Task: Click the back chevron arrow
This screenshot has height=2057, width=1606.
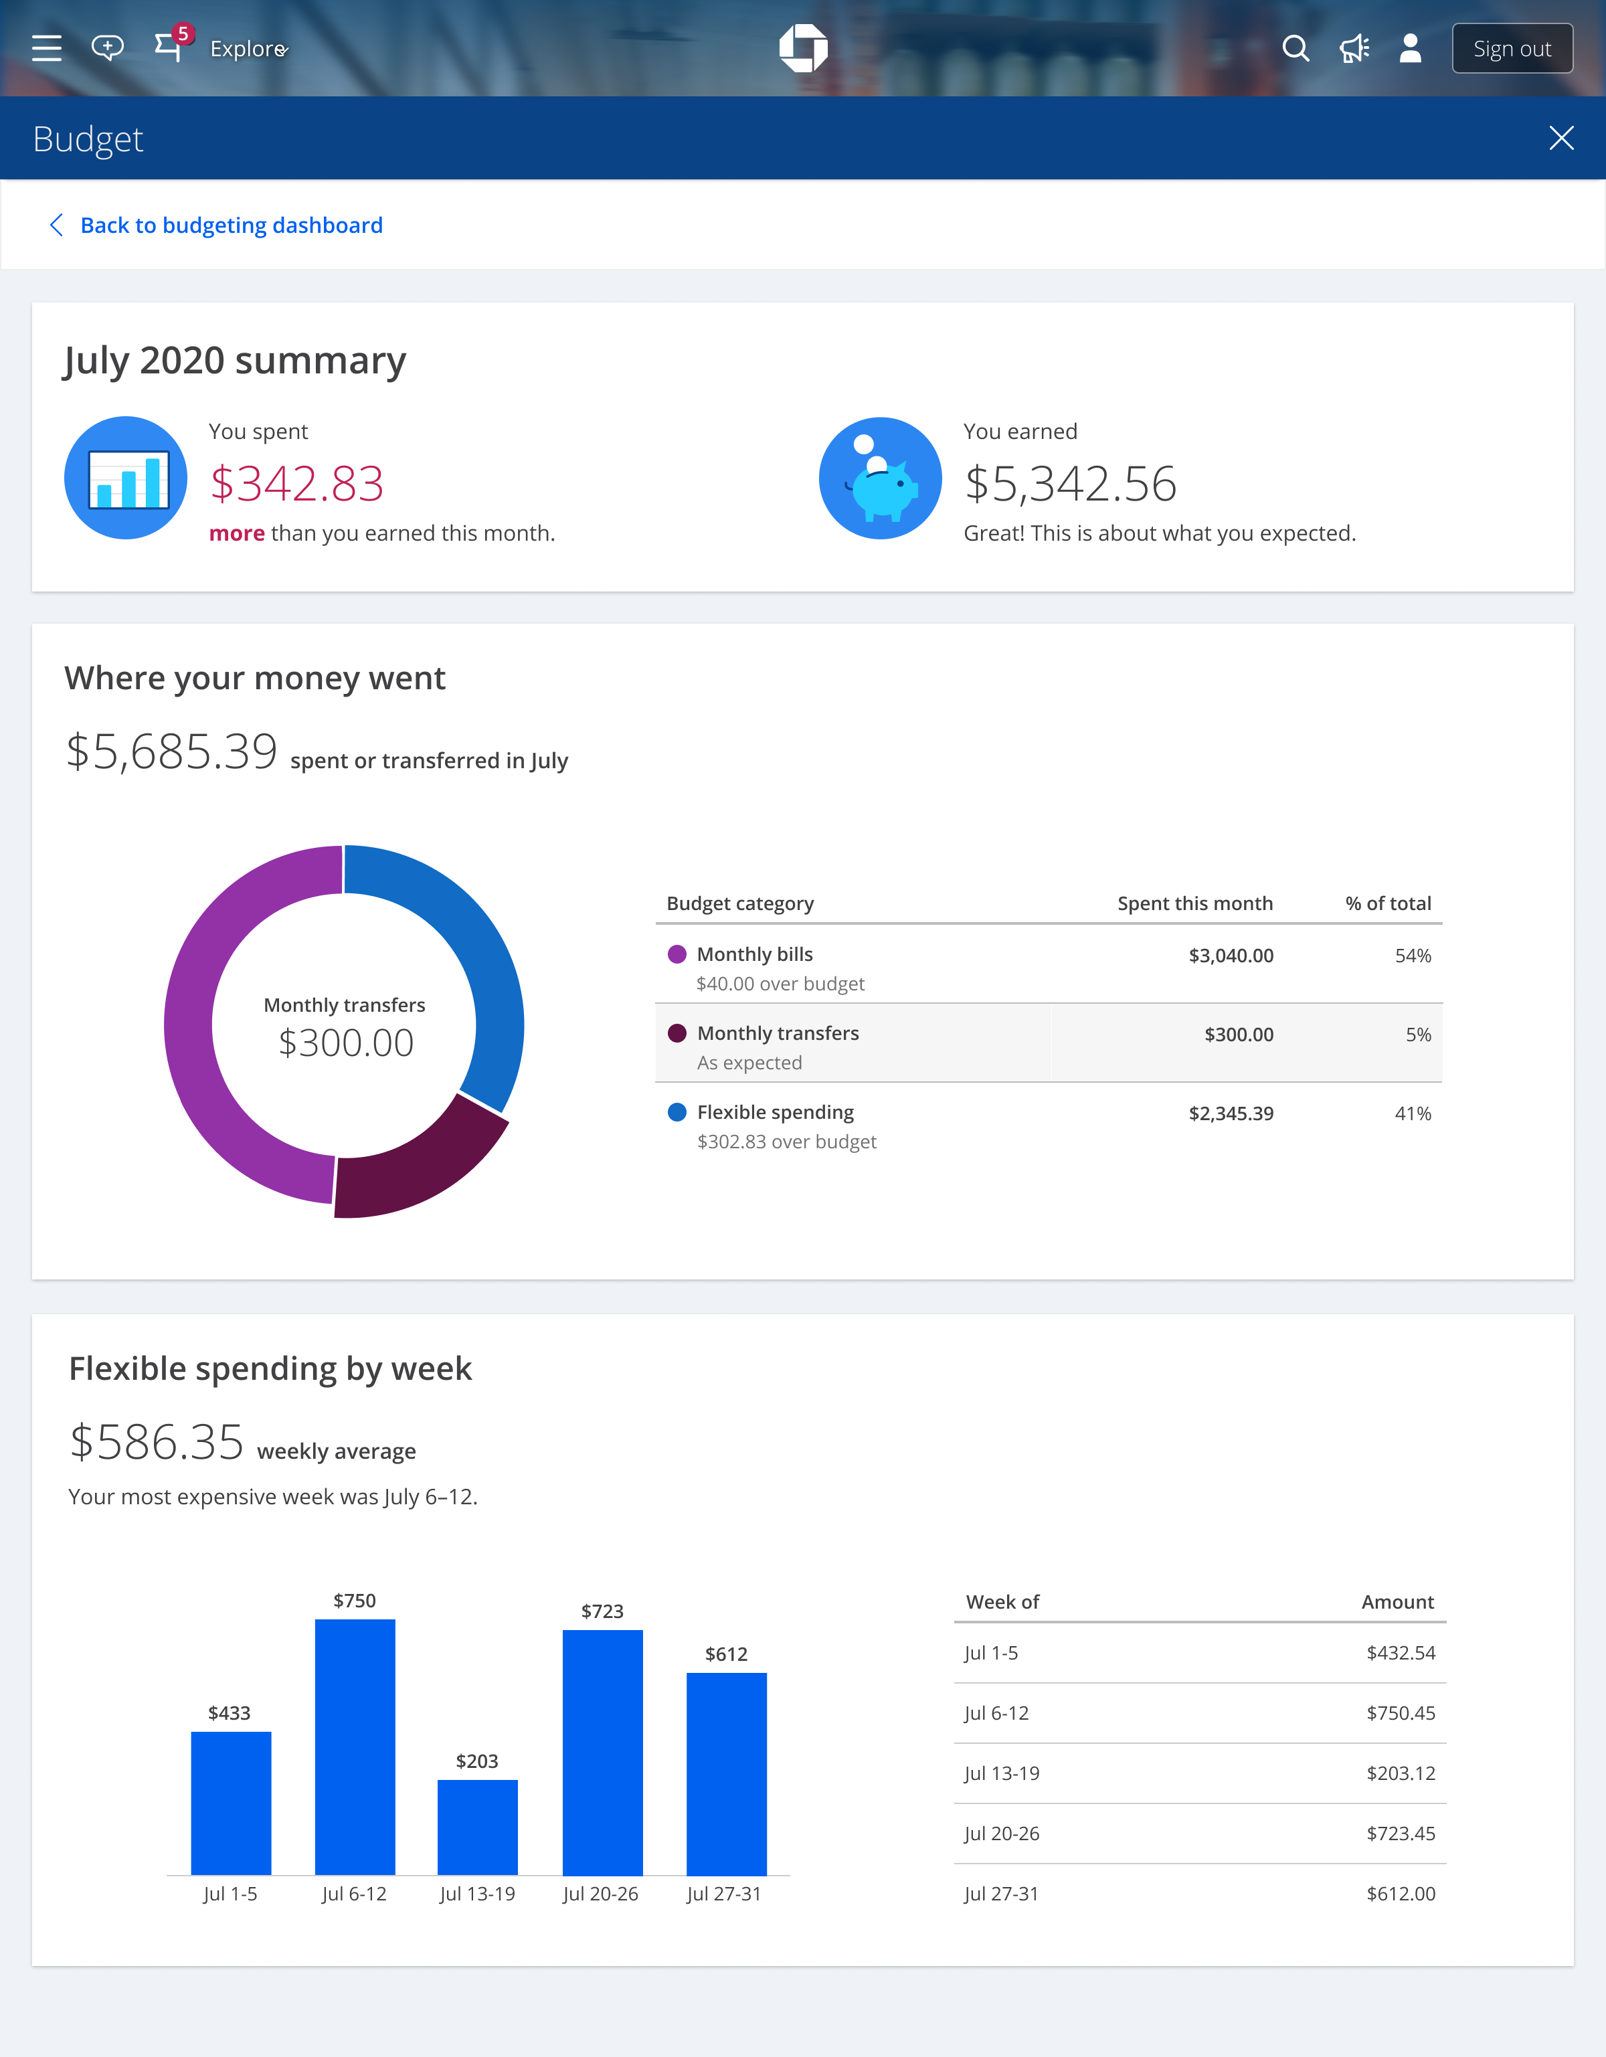Action: click(56, 225)
